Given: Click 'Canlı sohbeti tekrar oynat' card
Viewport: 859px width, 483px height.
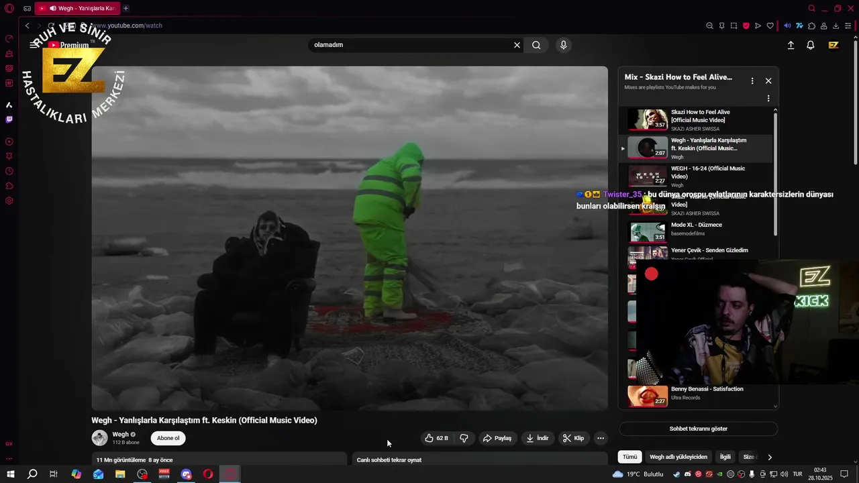Looking at the screenshot, I should [480, 460].
